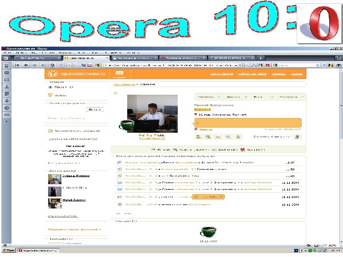Open the History clock panel in sidebar
This screenshot has height=257, width=343.
click(x=7, y=108)
